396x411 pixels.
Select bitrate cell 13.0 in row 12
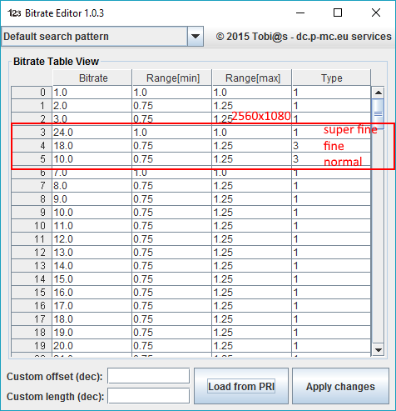(x=92, y=253)
